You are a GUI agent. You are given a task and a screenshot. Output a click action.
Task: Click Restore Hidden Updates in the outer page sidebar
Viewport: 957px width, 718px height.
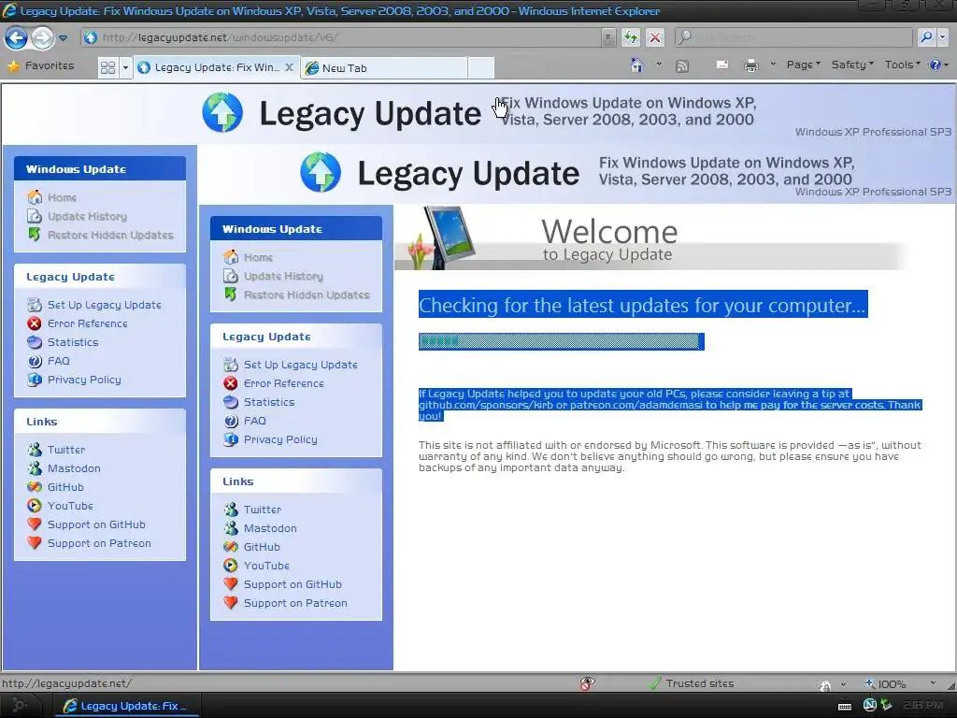110,235
